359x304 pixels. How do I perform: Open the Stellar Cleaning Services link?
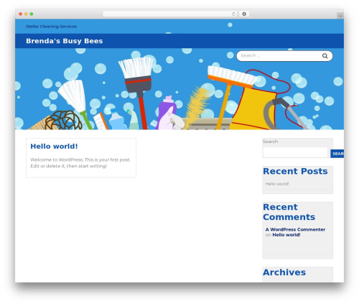pos(51,27)
